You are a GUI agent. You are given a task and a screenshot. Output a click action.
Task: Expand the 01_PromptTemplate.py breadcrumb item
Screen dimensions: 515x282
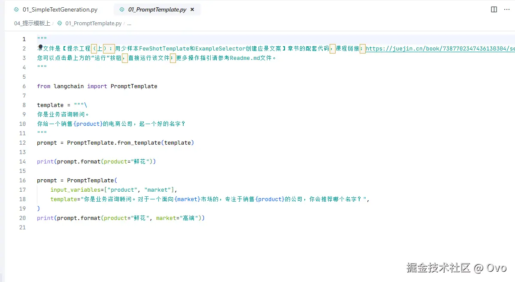(93, 24)
